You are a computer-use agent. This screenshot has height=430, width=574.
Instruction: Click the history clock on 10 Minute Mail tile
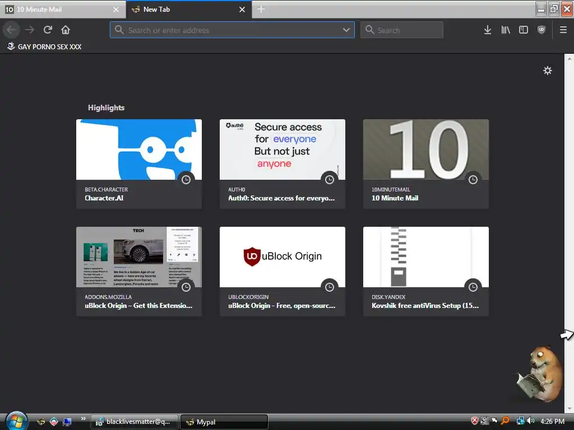[473, 180]
